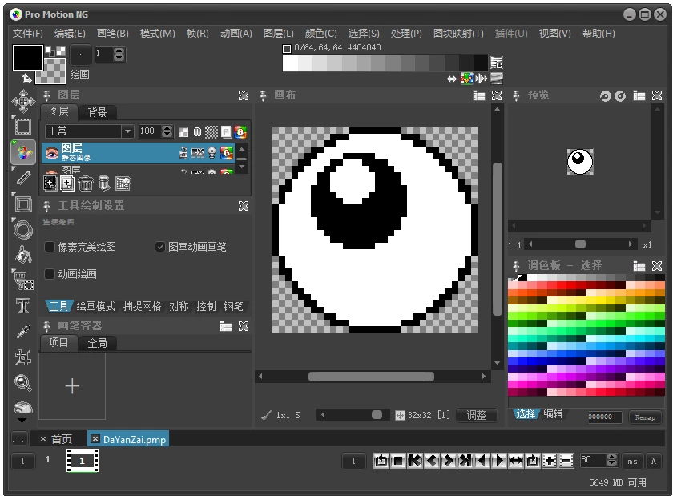Select the ellipse drawing tool

[x=22, y=229]
